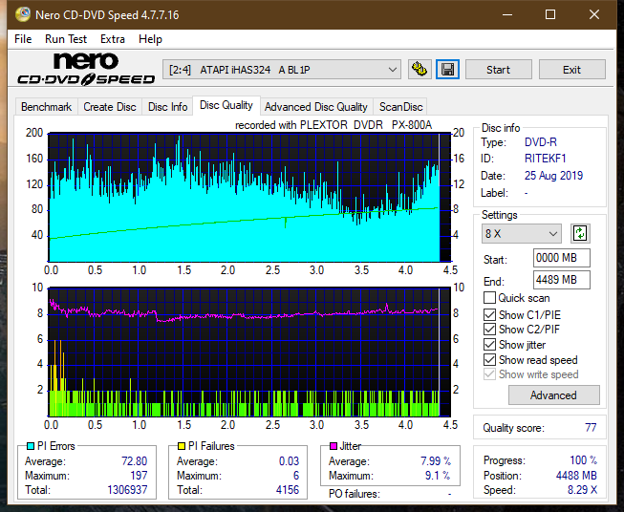Click the PI Failures jitter graph
This screenshot has height=512, width=624.
249,352
